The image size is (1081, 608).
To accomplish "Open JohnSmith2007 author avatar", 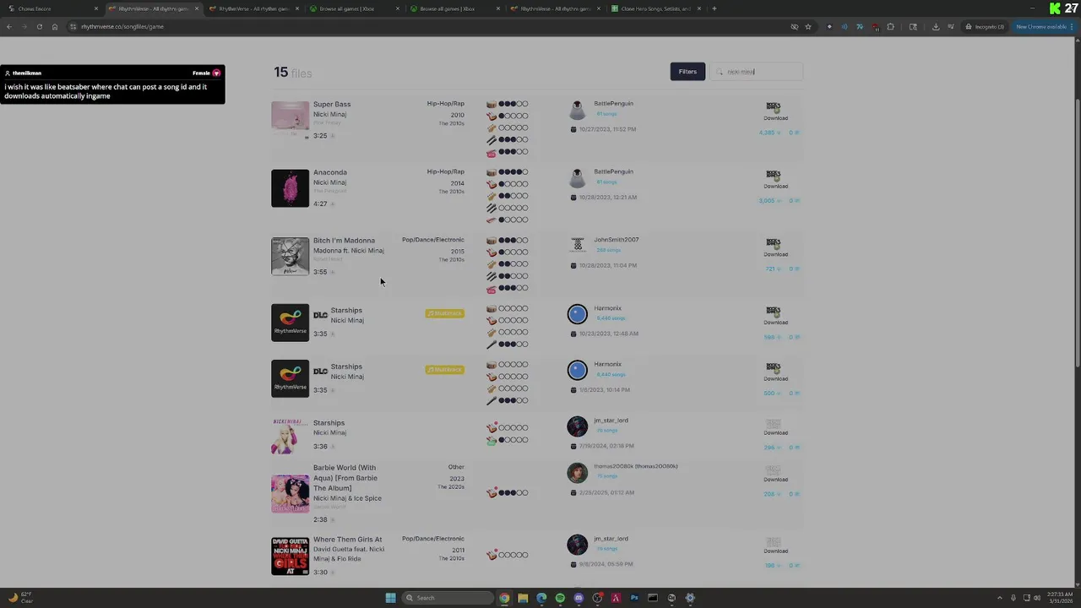I will 577,246.
